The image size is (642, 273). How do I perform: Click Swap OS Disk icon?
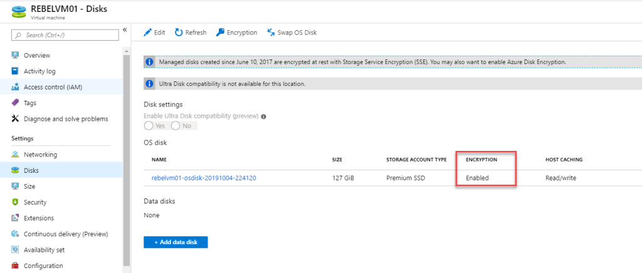(x=271, y=33)
